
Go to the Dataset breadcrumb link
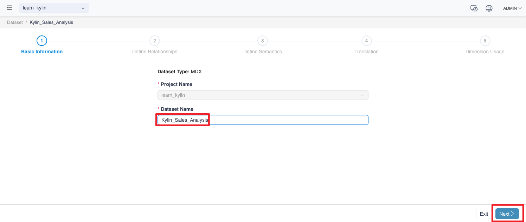(x=15, y=22)
